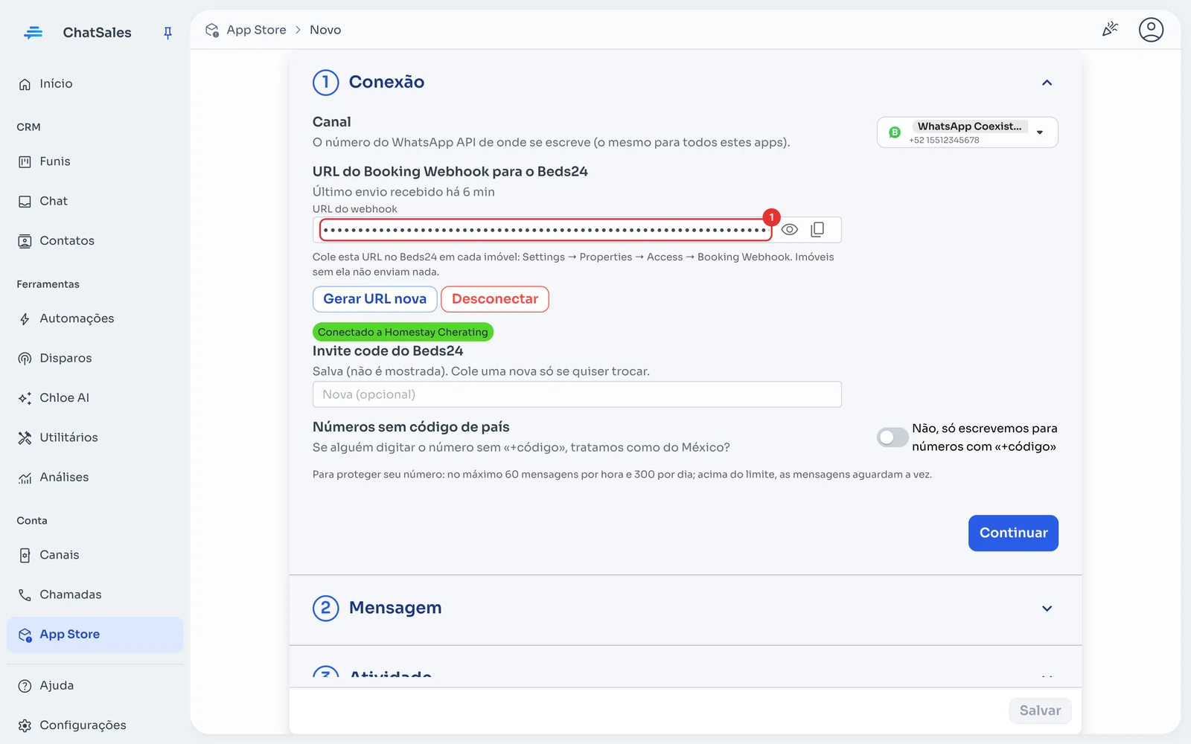Viewport: 1191px width, 744px height.
Task: Click App Store breadcrumb link
Action: (256, 30)
